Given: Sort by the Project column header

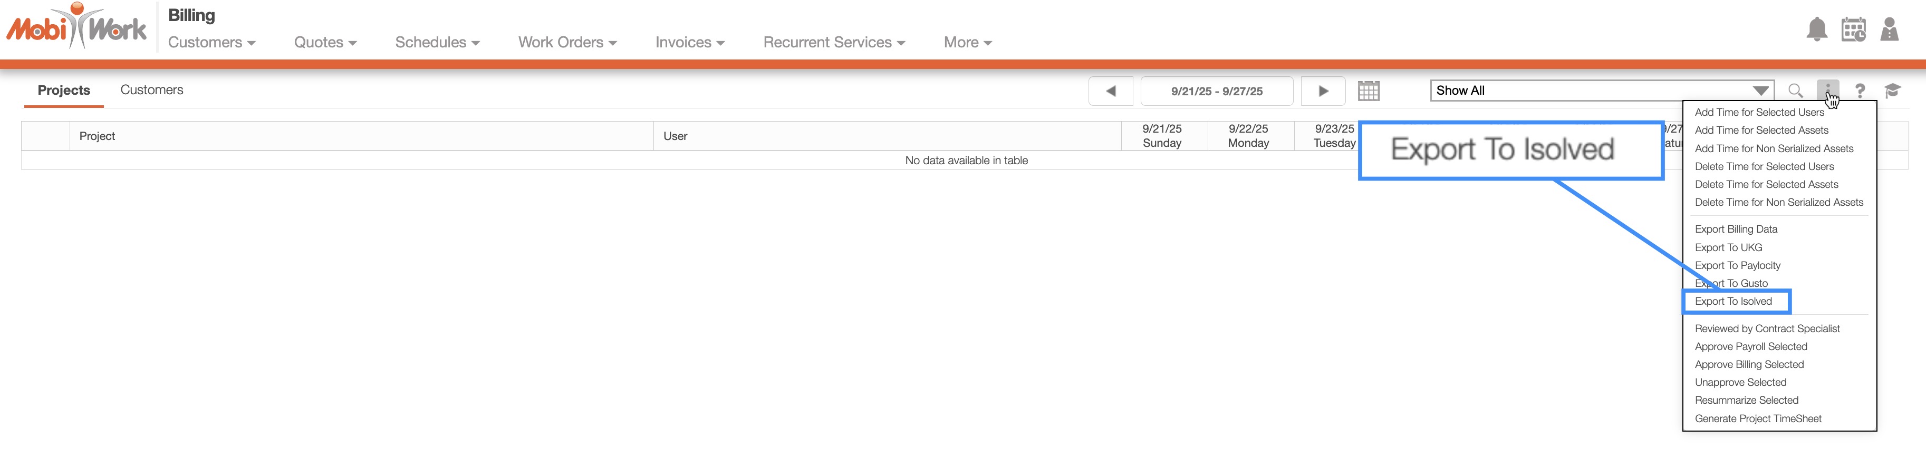Looking at the screenshot, I should [97, 136].
